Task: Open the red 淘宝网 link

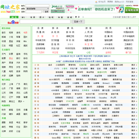Action: pyautogui.click(x=88, y=44)
